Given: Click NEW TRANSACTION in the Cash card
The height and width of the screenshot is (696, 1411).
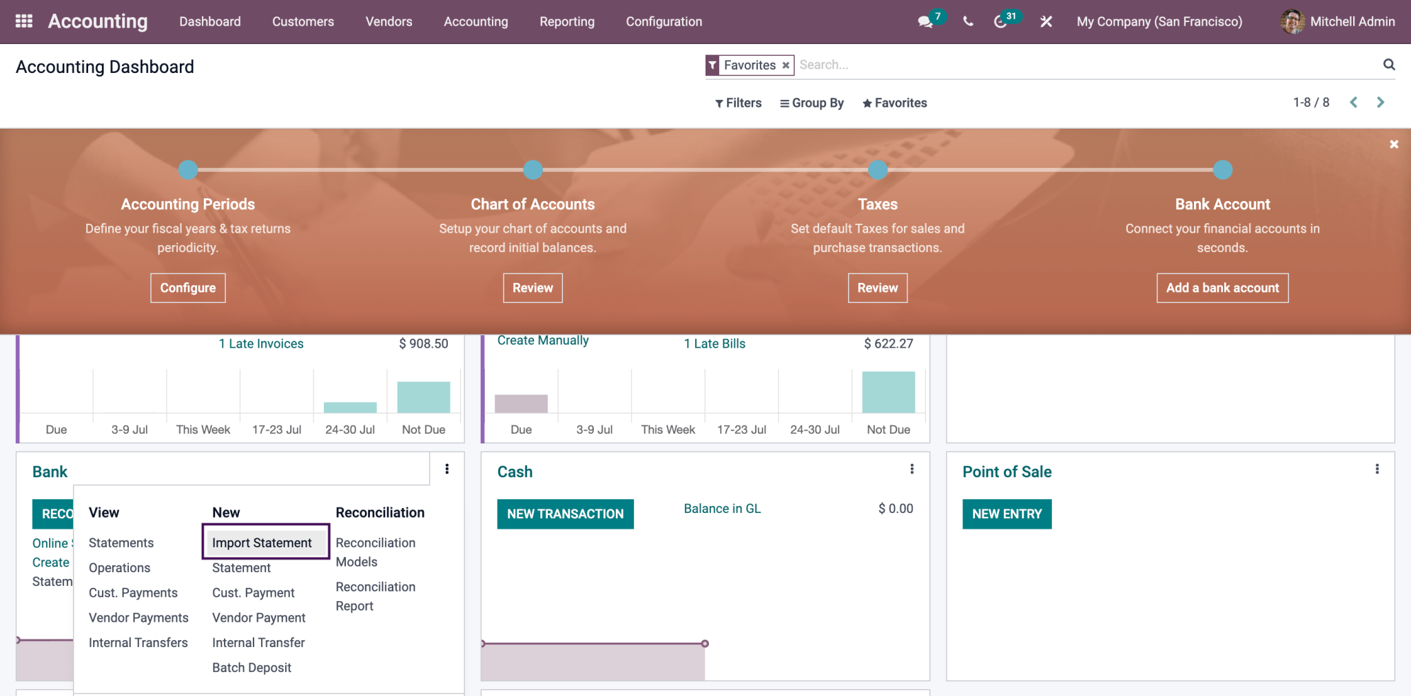Looking at the screenshot, I should click(x=565, y=514).
